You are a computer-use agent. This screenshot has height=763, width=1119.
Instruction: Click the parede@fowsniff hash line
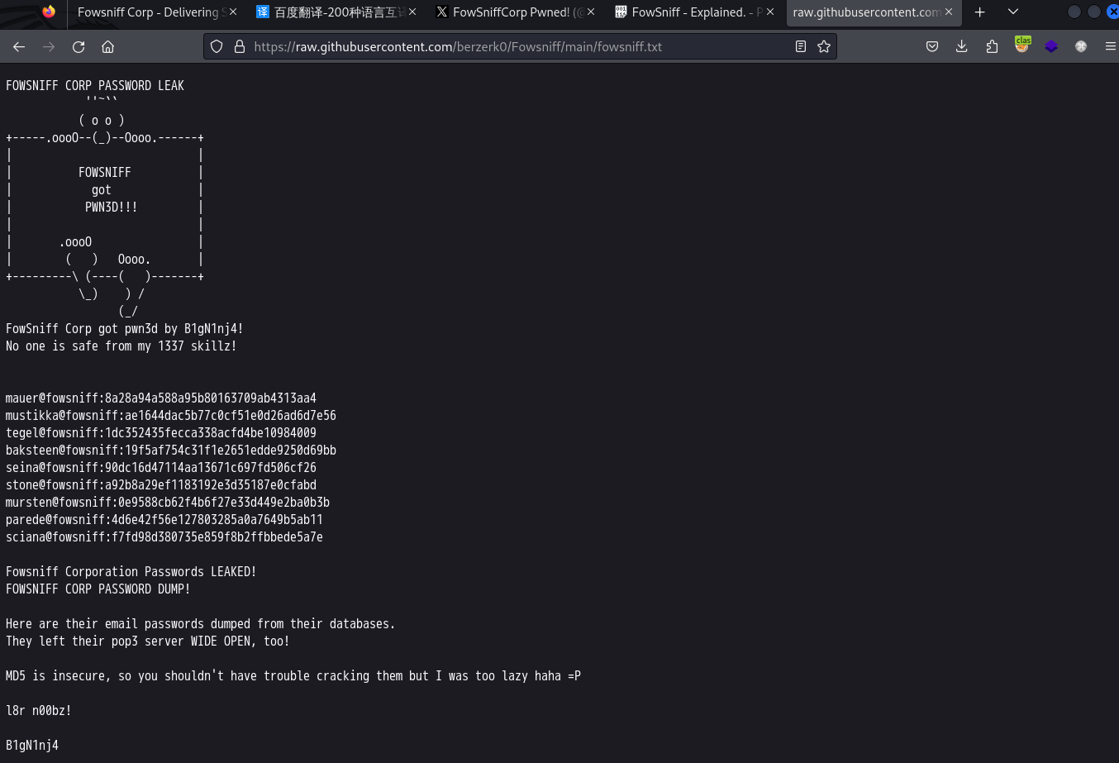click(x=164, y=520)
